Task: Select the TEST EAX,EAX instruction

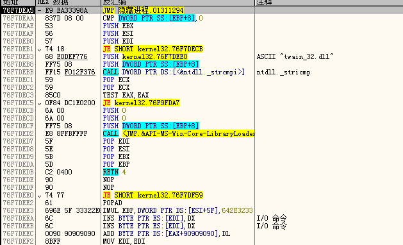Action: click(x=126, y=95)
